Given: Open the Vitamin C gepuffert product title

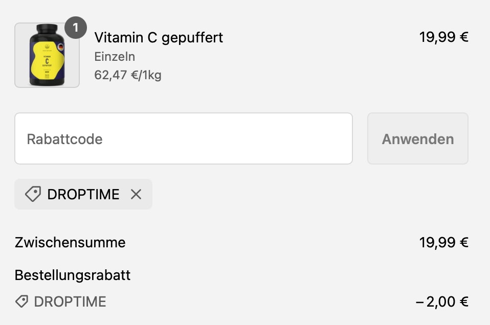Looking at the screenshot, I should click(159, 37).
